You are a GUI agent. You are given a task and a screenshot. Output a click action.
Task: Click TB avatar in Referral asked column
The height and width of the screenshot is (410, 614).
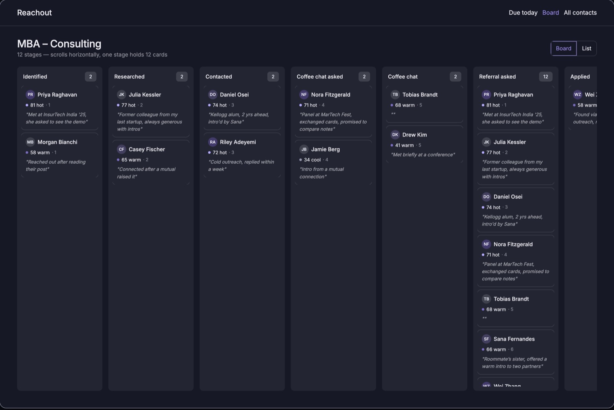click(x=487, y=299)
